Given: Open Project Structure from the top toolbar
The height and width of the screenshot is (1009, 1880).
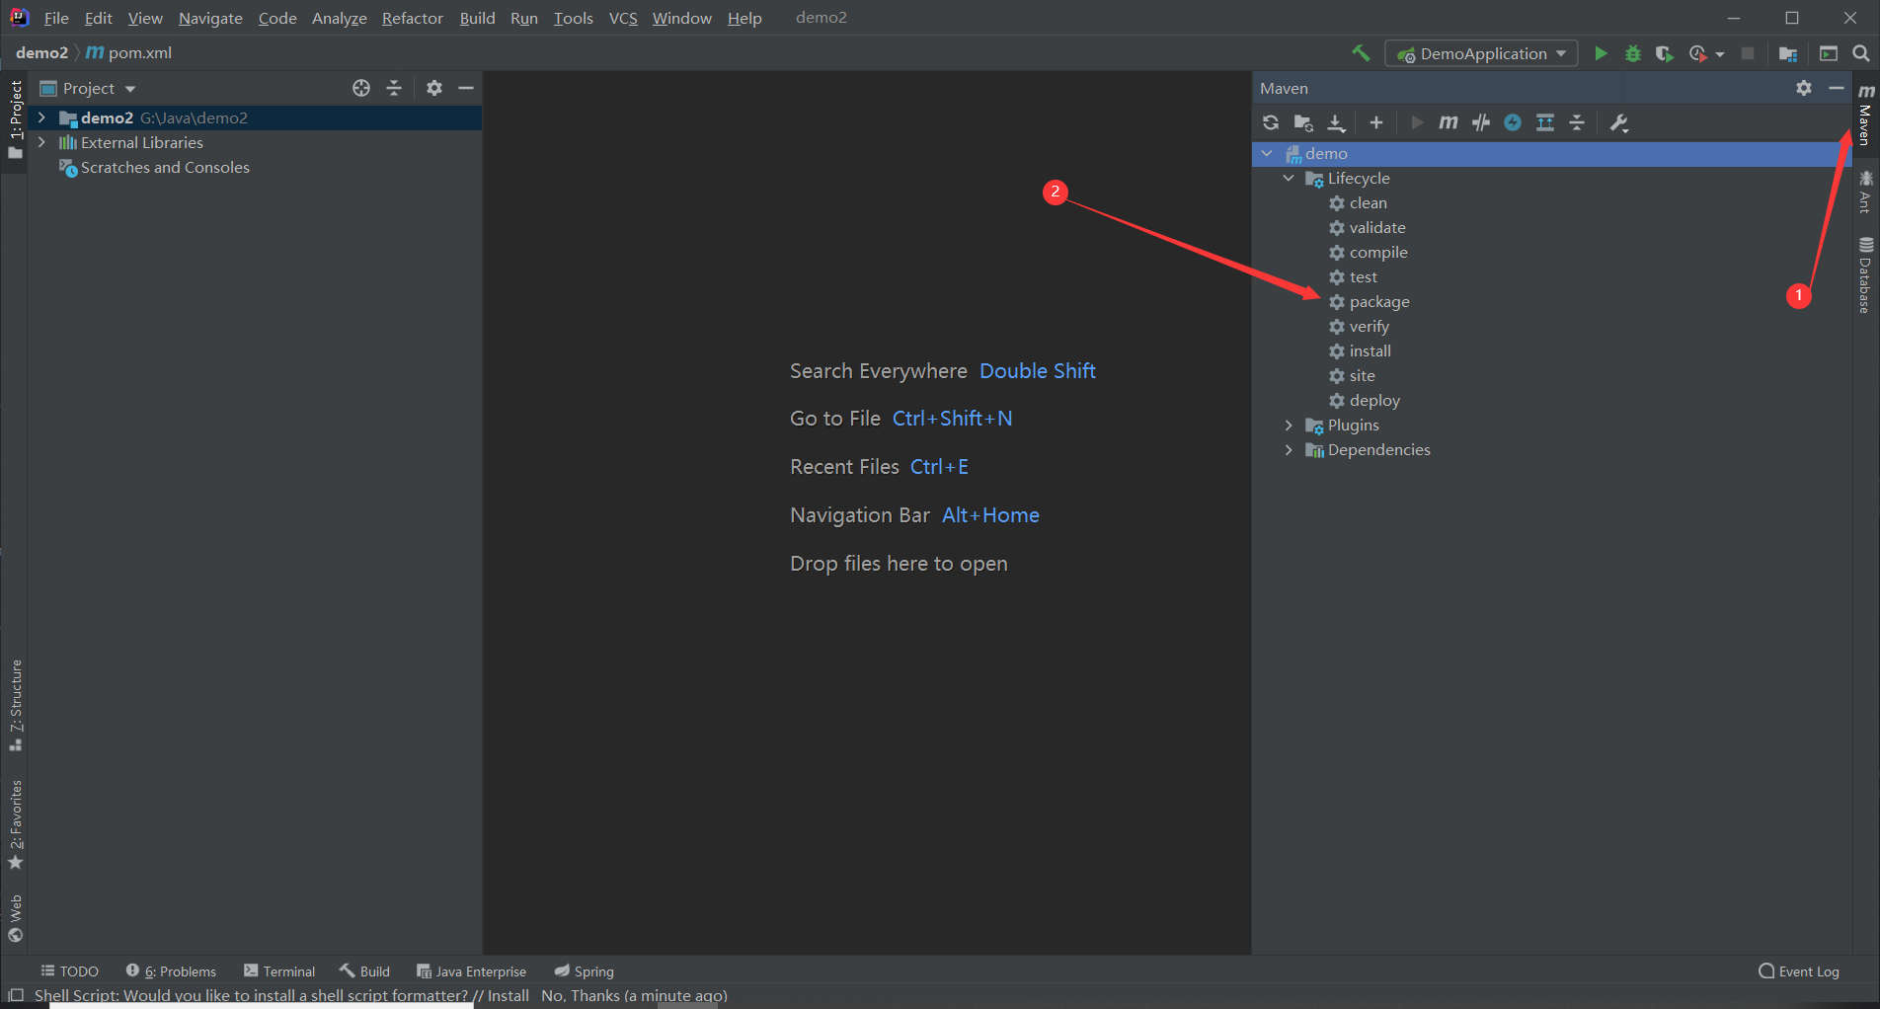Looking at the screenshot, I should click(1788, 53).
